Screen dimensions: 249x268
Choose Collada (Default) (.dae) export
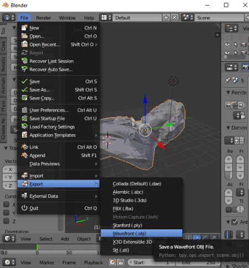coord(142,183)
